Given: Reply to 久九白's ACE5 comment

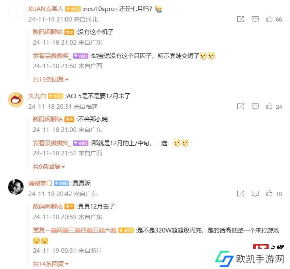Looking at the screenshot, I should point(255,106).
